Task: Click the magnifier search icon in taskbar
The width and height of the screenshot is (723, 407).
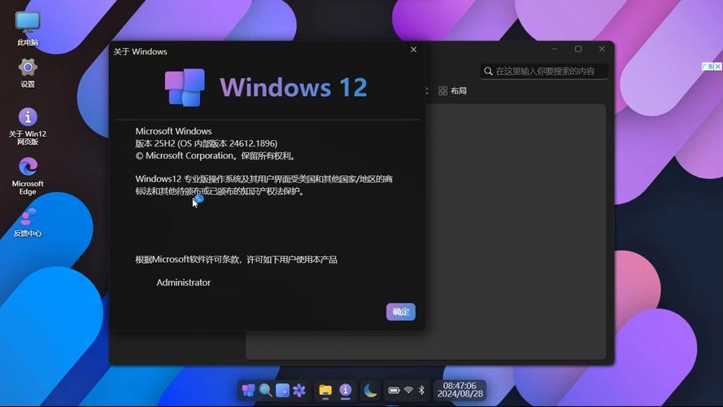Action: [265, 391]
